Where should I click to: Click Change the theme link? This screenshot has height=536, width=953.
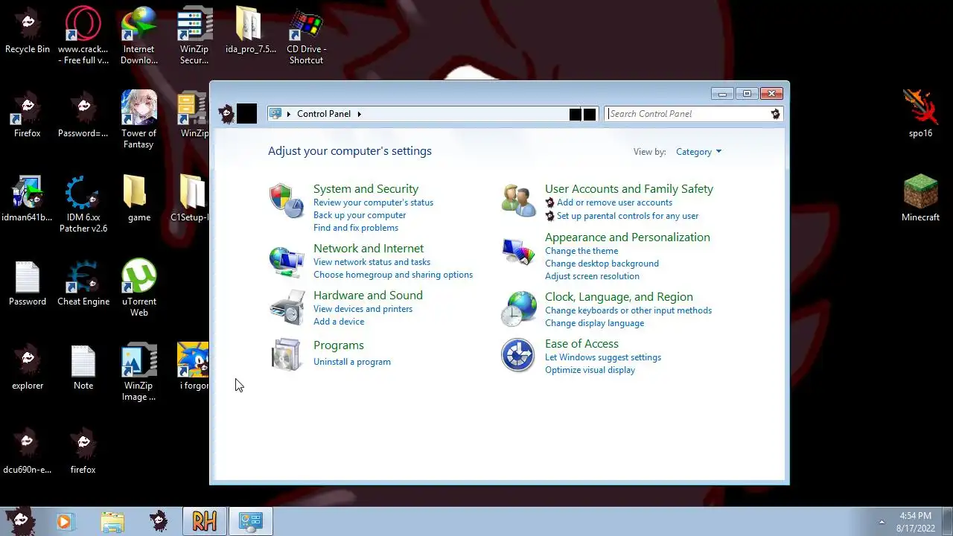coord(581,251)
